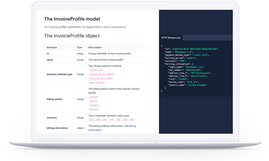
Task: Select the 'id' attribute cell
Action: (59, 54)
